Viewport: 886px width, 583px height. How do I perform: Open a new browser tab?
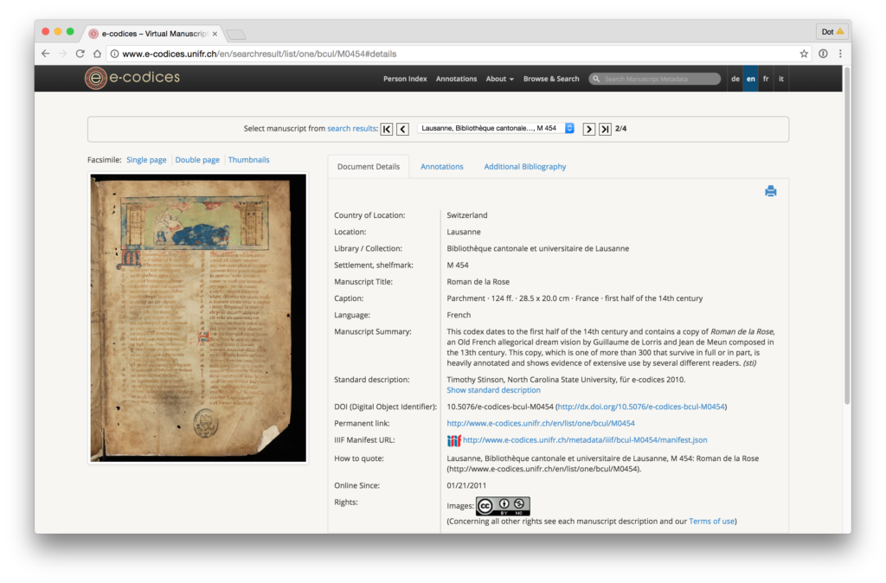[x=235, y=35]
